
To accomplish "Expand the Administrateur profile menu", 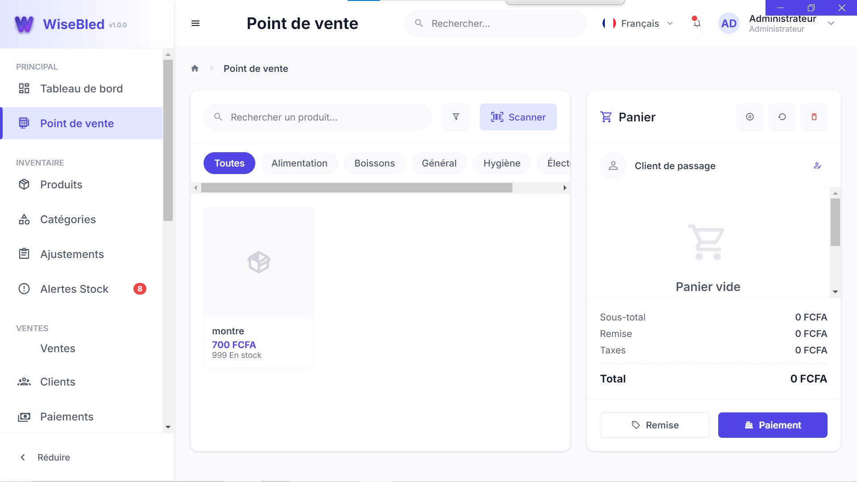I will point(831,23).
